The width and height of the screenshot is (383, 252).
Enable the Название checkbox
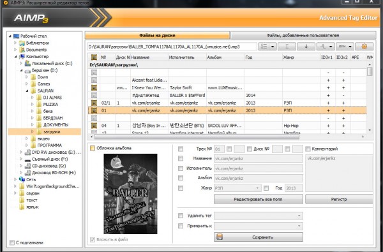tap(181, 158)
